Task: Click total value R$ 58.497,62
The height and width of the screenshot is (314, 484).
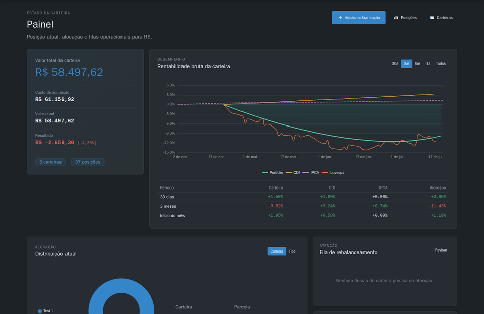Action: pyautogui.click(x=69, y=72)
